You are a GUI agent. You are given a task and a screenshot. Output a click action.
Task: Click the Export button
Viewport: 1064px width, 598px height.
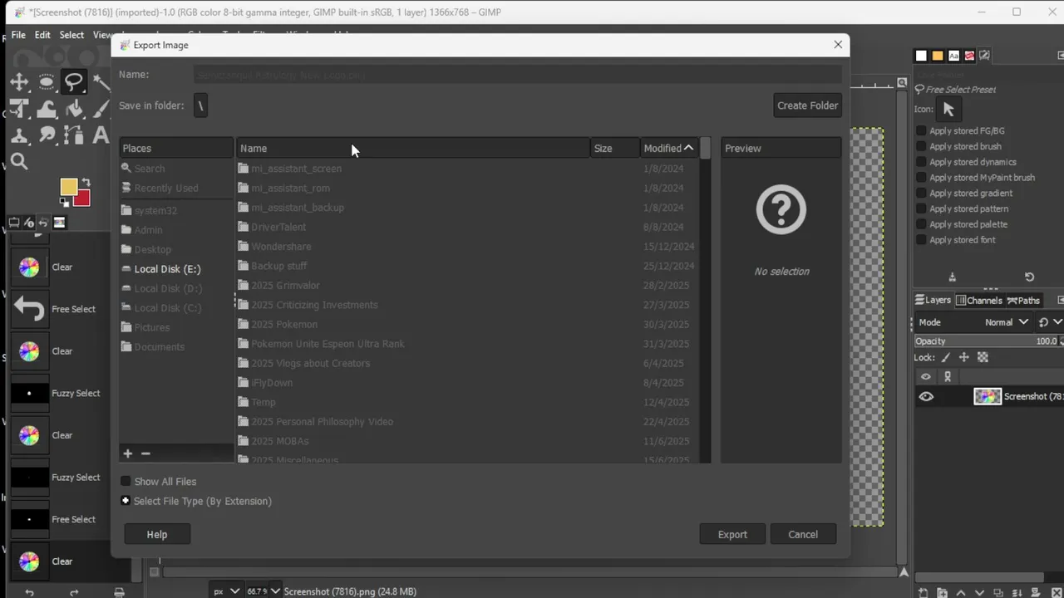pyautogui.click(x=732, y=535)
